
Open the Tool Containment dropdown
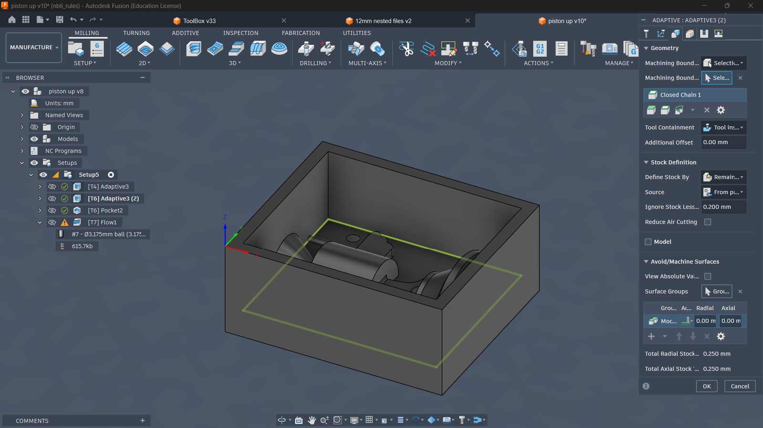point(723,127)
